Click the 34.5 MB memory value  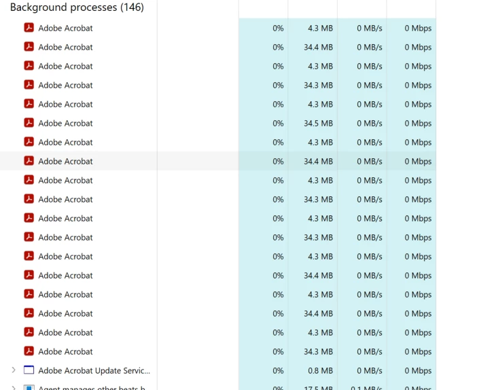(x=318, y=124)
